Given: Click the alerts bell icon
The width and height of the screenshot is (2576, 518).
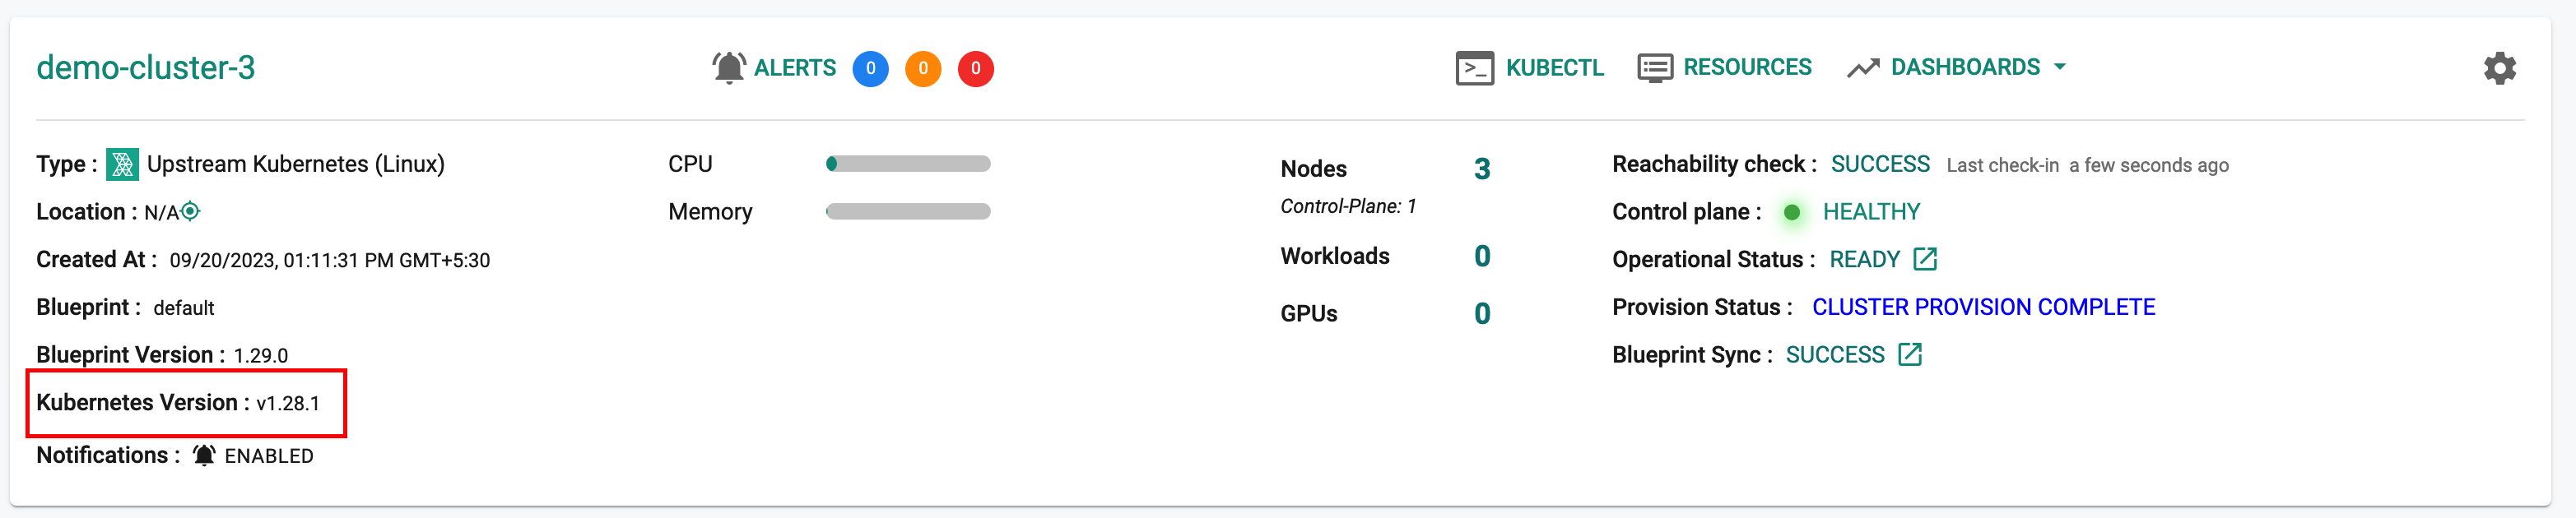Looking at the screenshot, I should [x=729, y=68].
